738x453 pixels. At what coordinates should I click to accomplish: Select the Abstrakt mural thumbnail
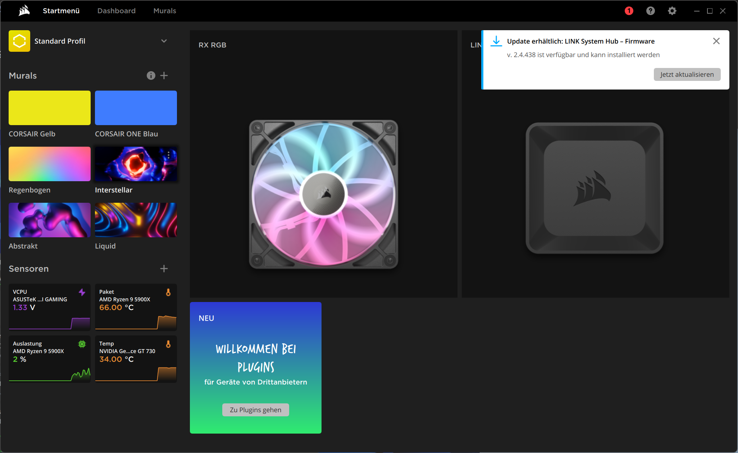[x=50, y=220]
